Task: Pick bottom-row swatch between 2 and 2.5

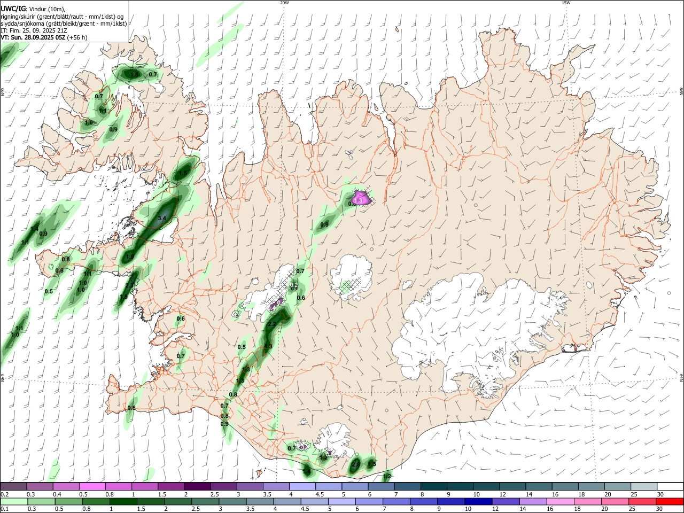Action: (178, 501)
